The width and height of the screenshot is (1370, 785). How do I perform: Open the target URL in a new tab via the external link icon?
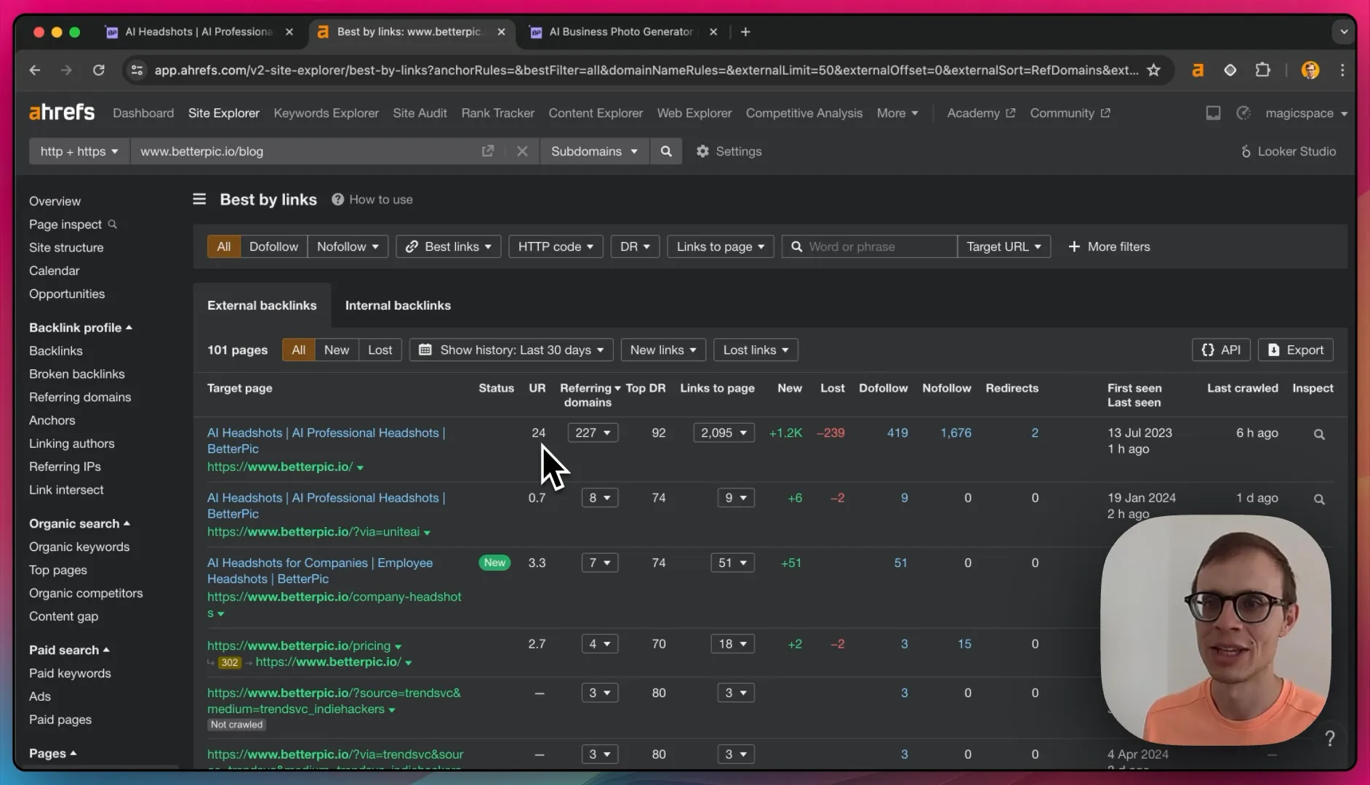(487, 151)
